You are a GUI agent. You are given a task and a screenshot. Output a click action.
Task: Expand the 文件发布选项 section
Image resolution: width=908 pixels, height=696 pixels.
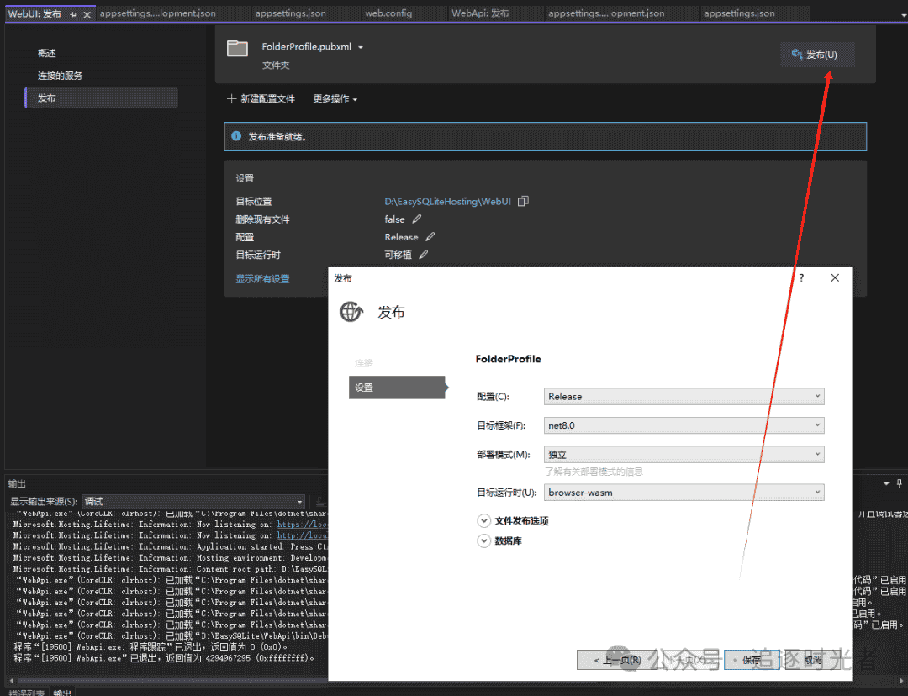pyautogui.click(x=484, y=520)
